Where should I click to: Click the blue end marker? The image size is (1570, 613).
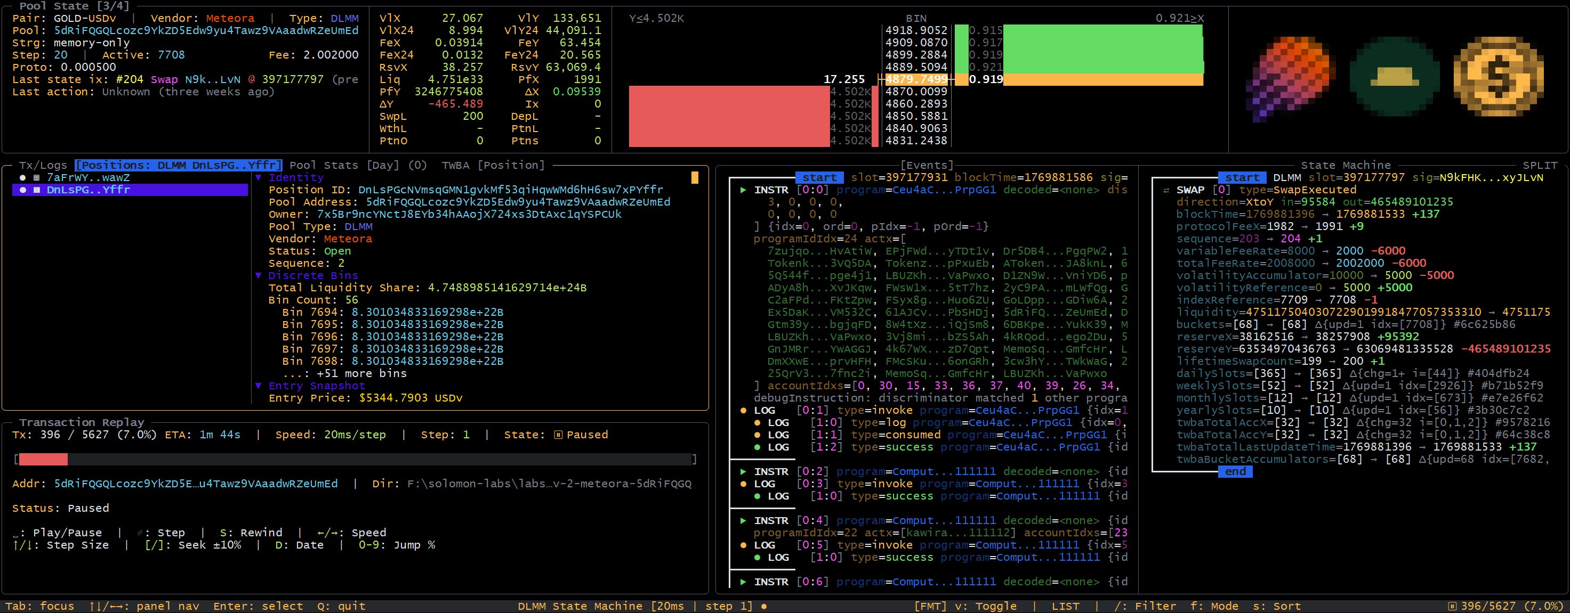coord(1235,472)
